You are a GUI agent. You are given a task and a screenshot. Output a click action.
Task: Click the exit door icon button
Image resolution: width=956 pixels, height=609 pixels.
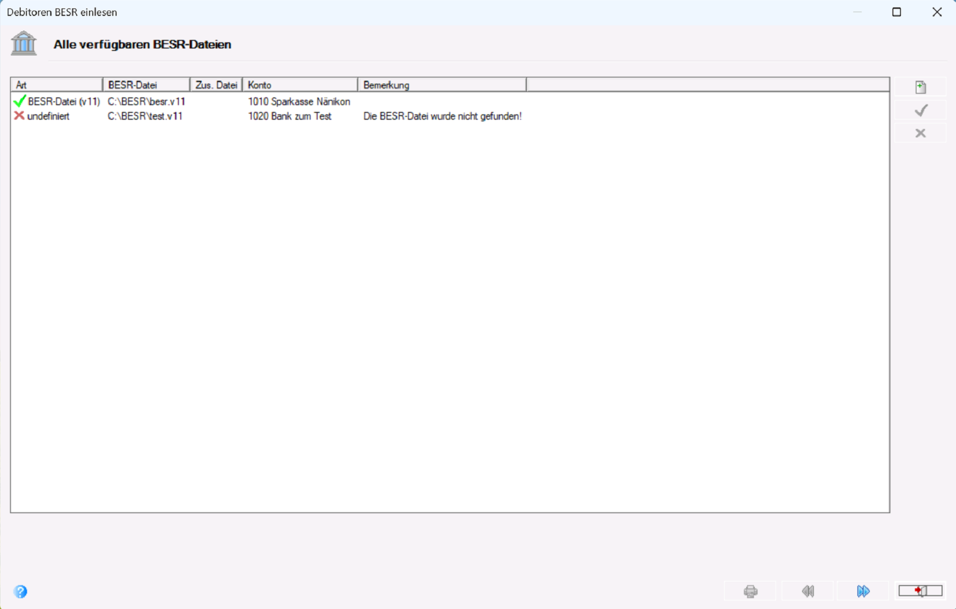[x=921, y=591]
